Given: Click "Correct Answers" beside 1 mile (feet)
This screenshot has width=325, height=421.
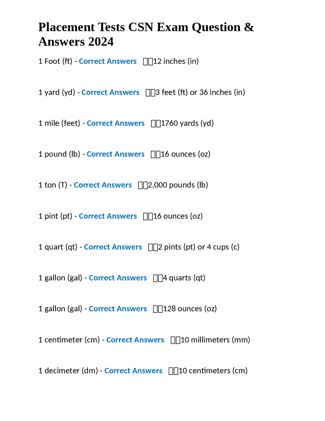Looking at the screenshot, I should [116, 123].
